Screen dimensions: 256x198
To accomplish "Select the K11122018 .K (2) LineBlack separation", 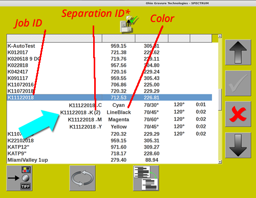I will click(110, 112).
